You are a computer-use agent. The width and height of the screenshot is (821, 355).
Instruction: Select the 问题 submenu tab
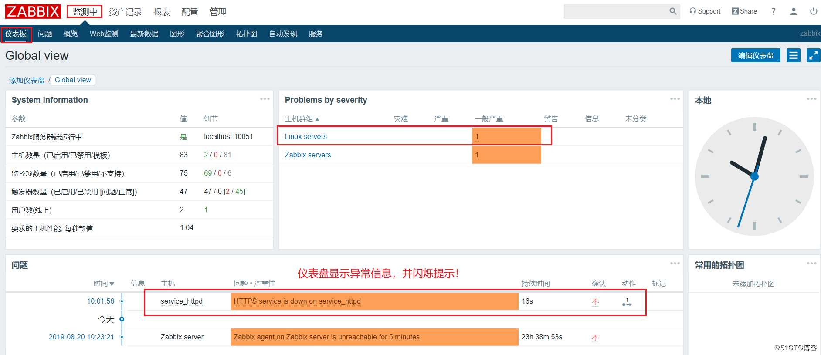point(45,34)
